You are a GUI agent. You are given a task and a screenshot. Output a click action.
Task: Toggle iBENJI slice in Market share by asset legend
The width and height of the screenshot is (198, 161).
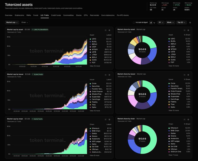pyautogui.click(x=179, y=44)
